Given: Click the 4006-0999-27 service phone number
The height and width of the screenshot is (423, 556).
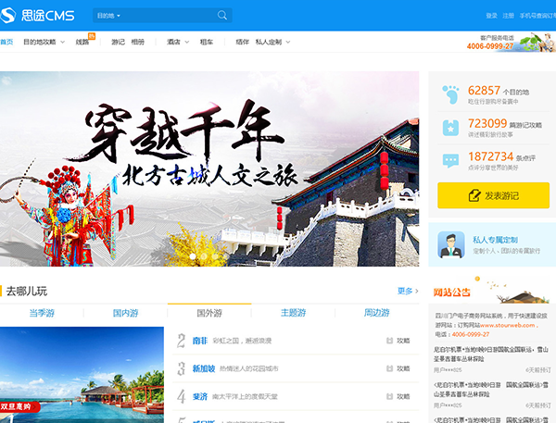Looking at the screenshot, I should click(x=490, y=46).
